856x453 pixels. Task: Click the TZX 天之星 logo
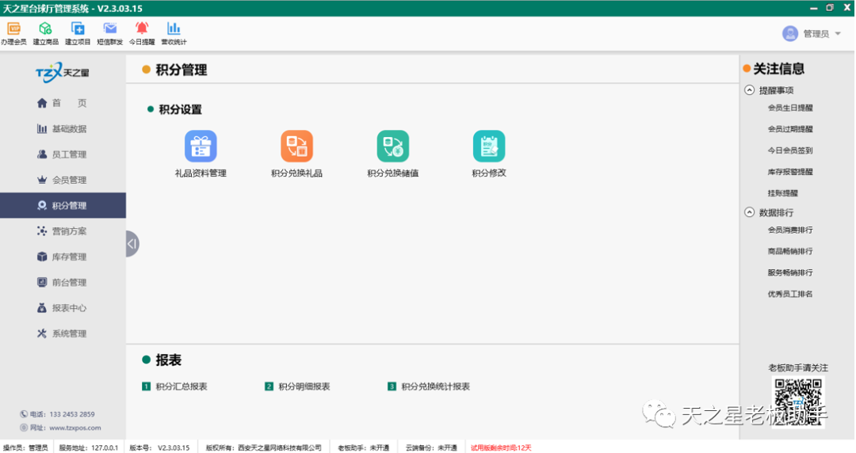(x=63, y=72)
